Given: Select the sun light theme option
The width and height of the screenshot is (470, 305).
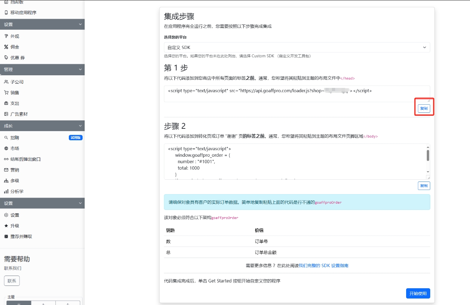Looking at the screenshot, I should click(19, 303).
